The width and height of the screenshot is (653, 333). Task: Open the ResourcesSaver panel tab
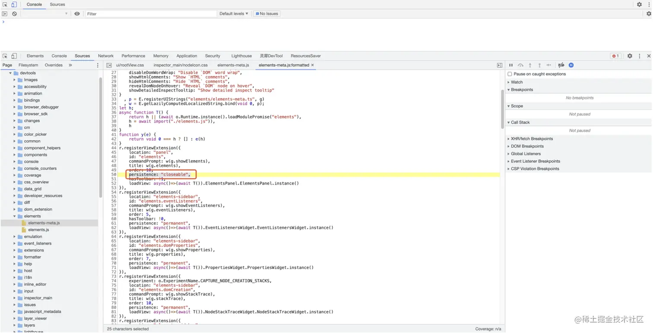tap(306, 56)
